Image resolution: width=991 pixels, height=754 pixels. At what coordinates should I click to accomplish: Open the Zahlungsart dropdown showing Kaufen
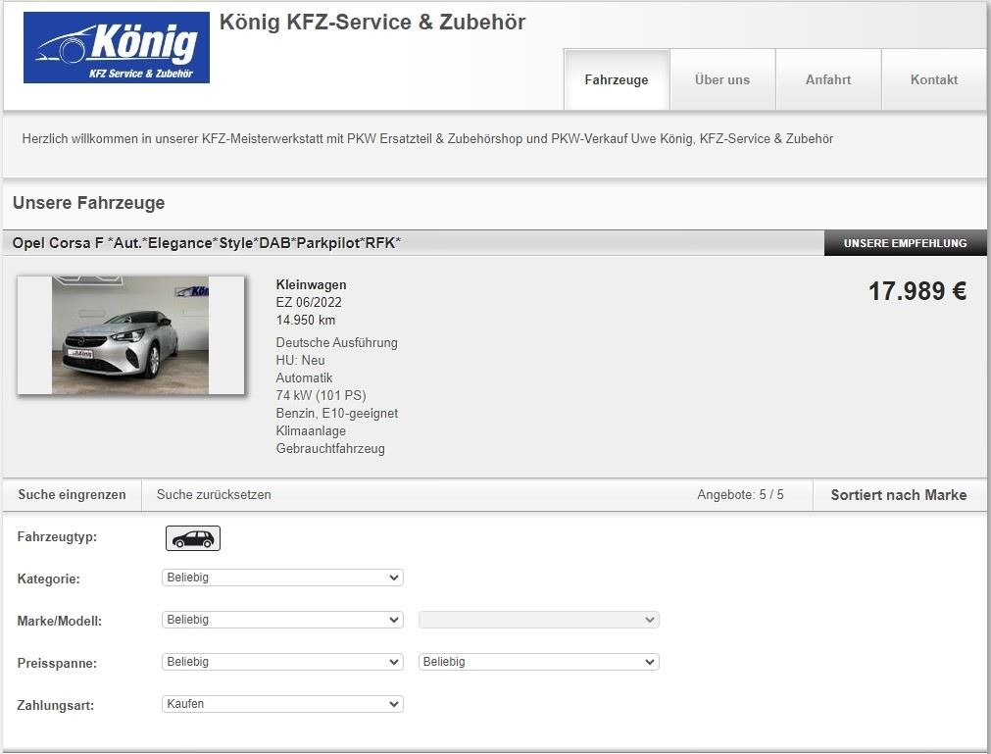pos(282,704)
